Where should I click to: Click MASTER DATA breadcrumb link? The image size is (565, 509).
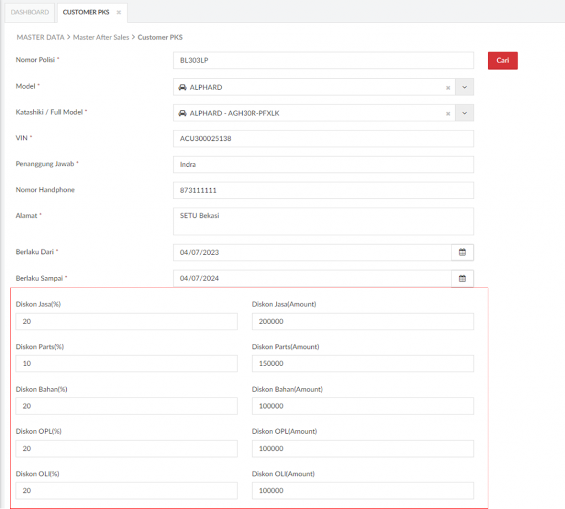pos(40,38)
